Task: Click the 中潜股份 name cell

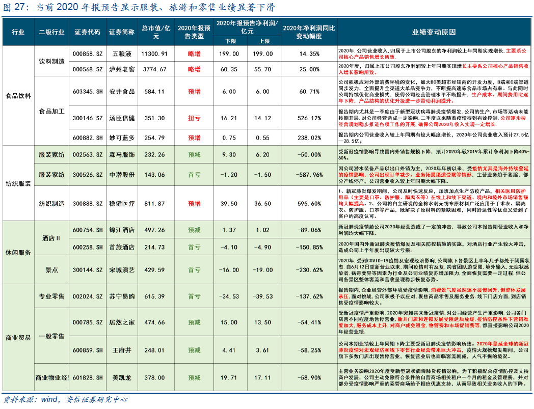Action: point(122,175)
